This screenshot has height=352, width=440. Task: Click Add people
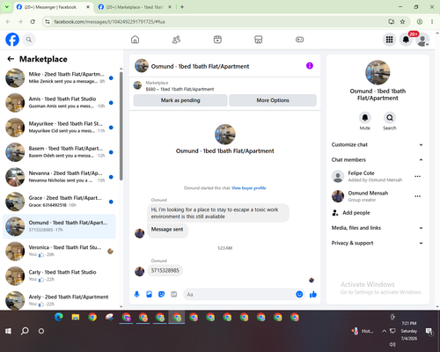pos(356,213)
